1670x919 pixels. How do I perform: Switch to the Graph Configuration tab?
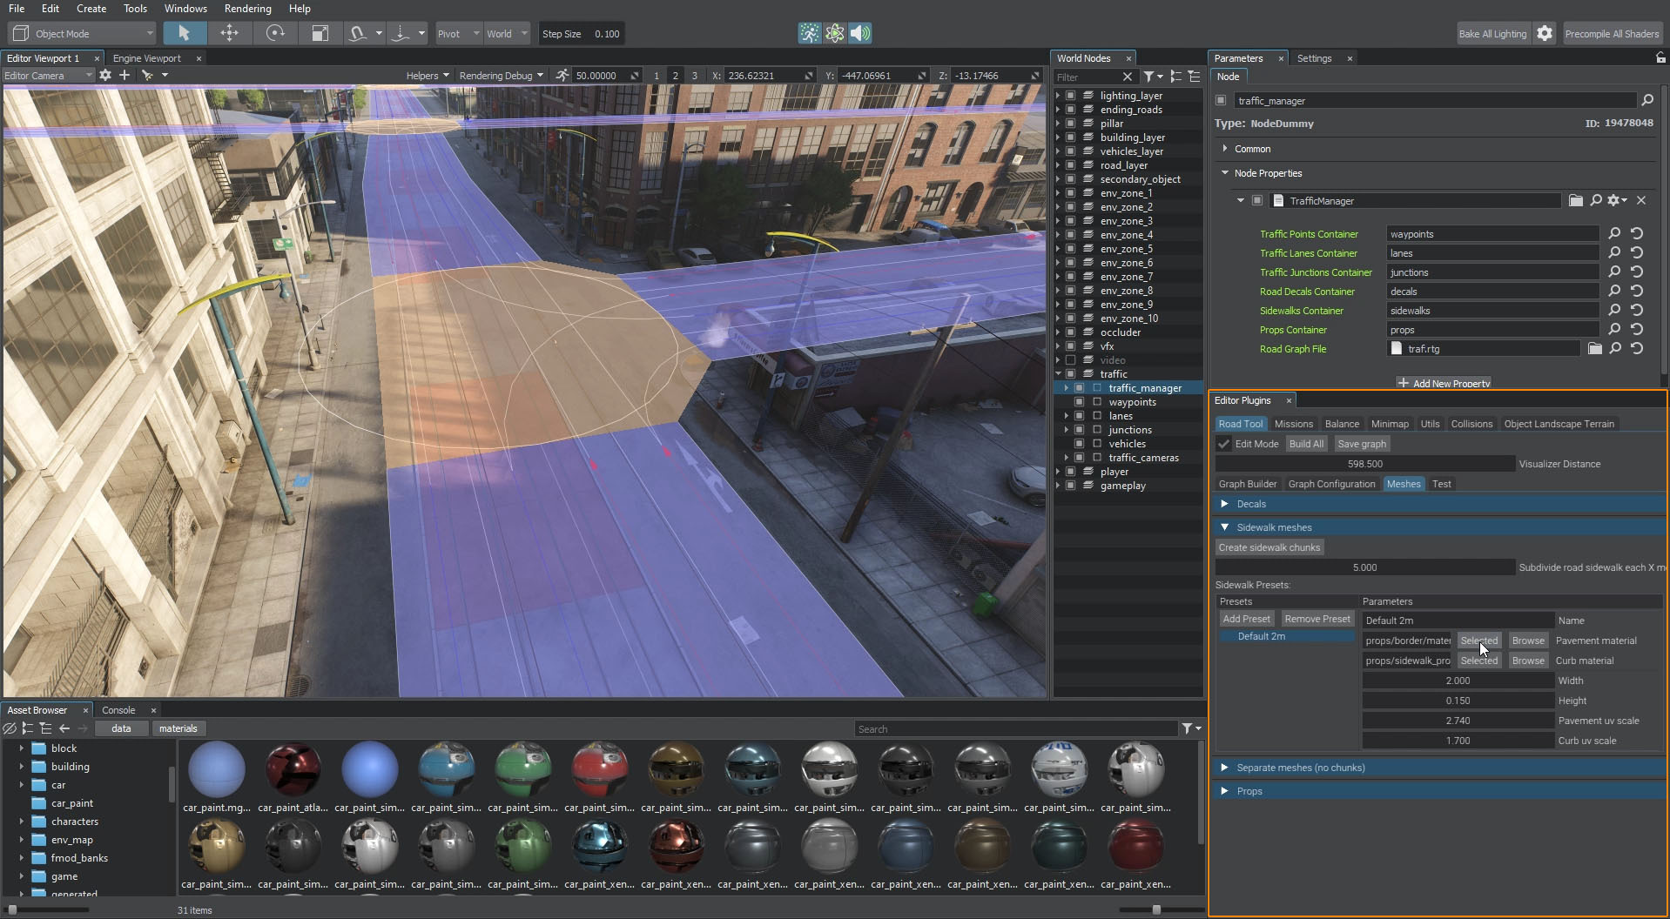[1331, 484]
